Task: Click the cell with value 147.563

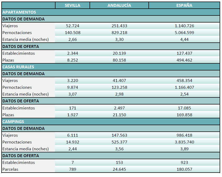Action: click(119, 135)
